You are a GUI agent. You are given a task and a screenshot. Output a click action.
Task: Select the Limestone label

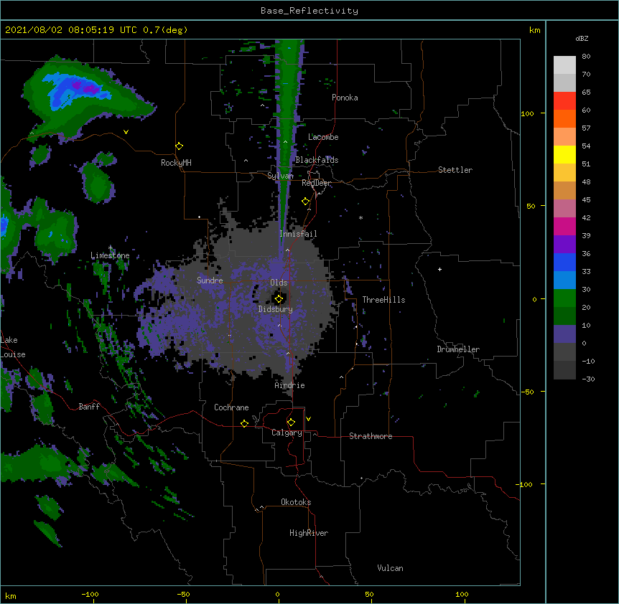coord(110,255)
